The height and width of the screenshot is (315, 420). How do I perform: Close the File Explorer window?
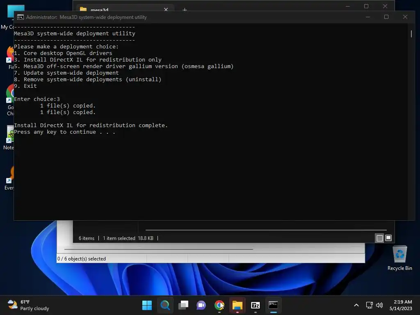385,6
